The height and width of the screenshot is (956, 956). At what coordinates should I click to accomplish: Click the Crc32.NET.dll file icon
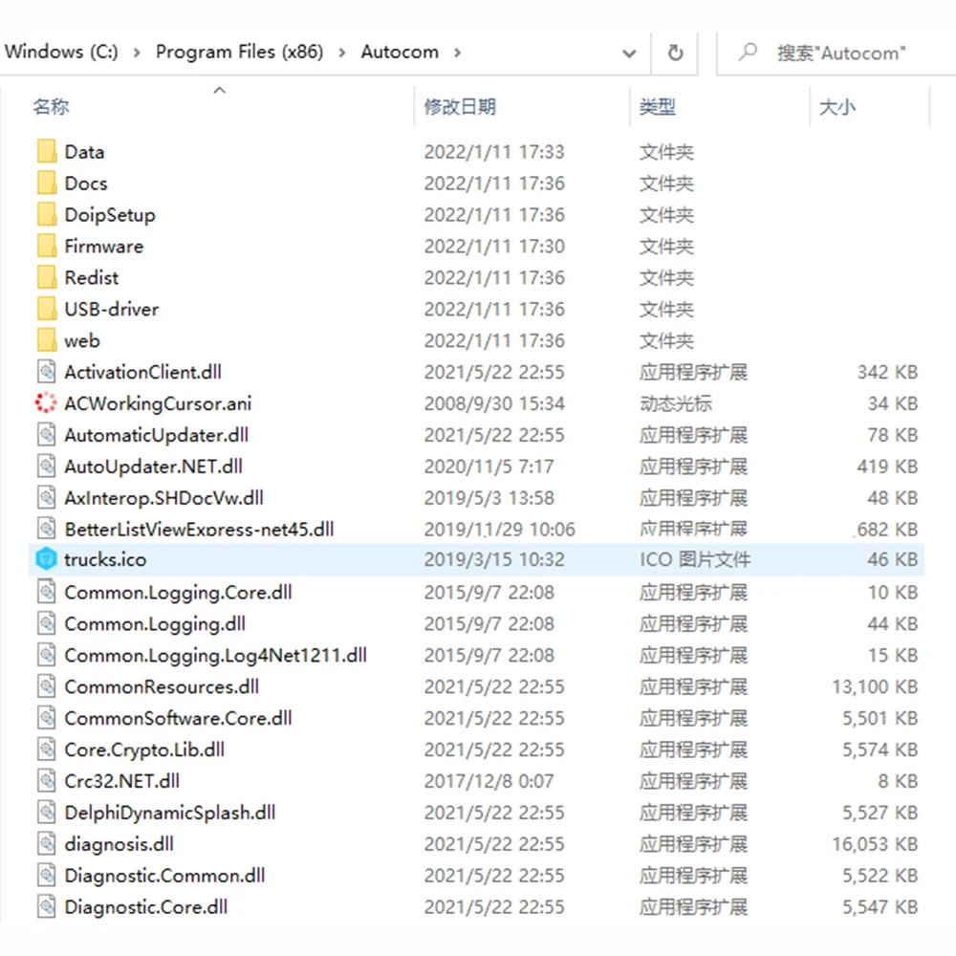pos(46,781)
